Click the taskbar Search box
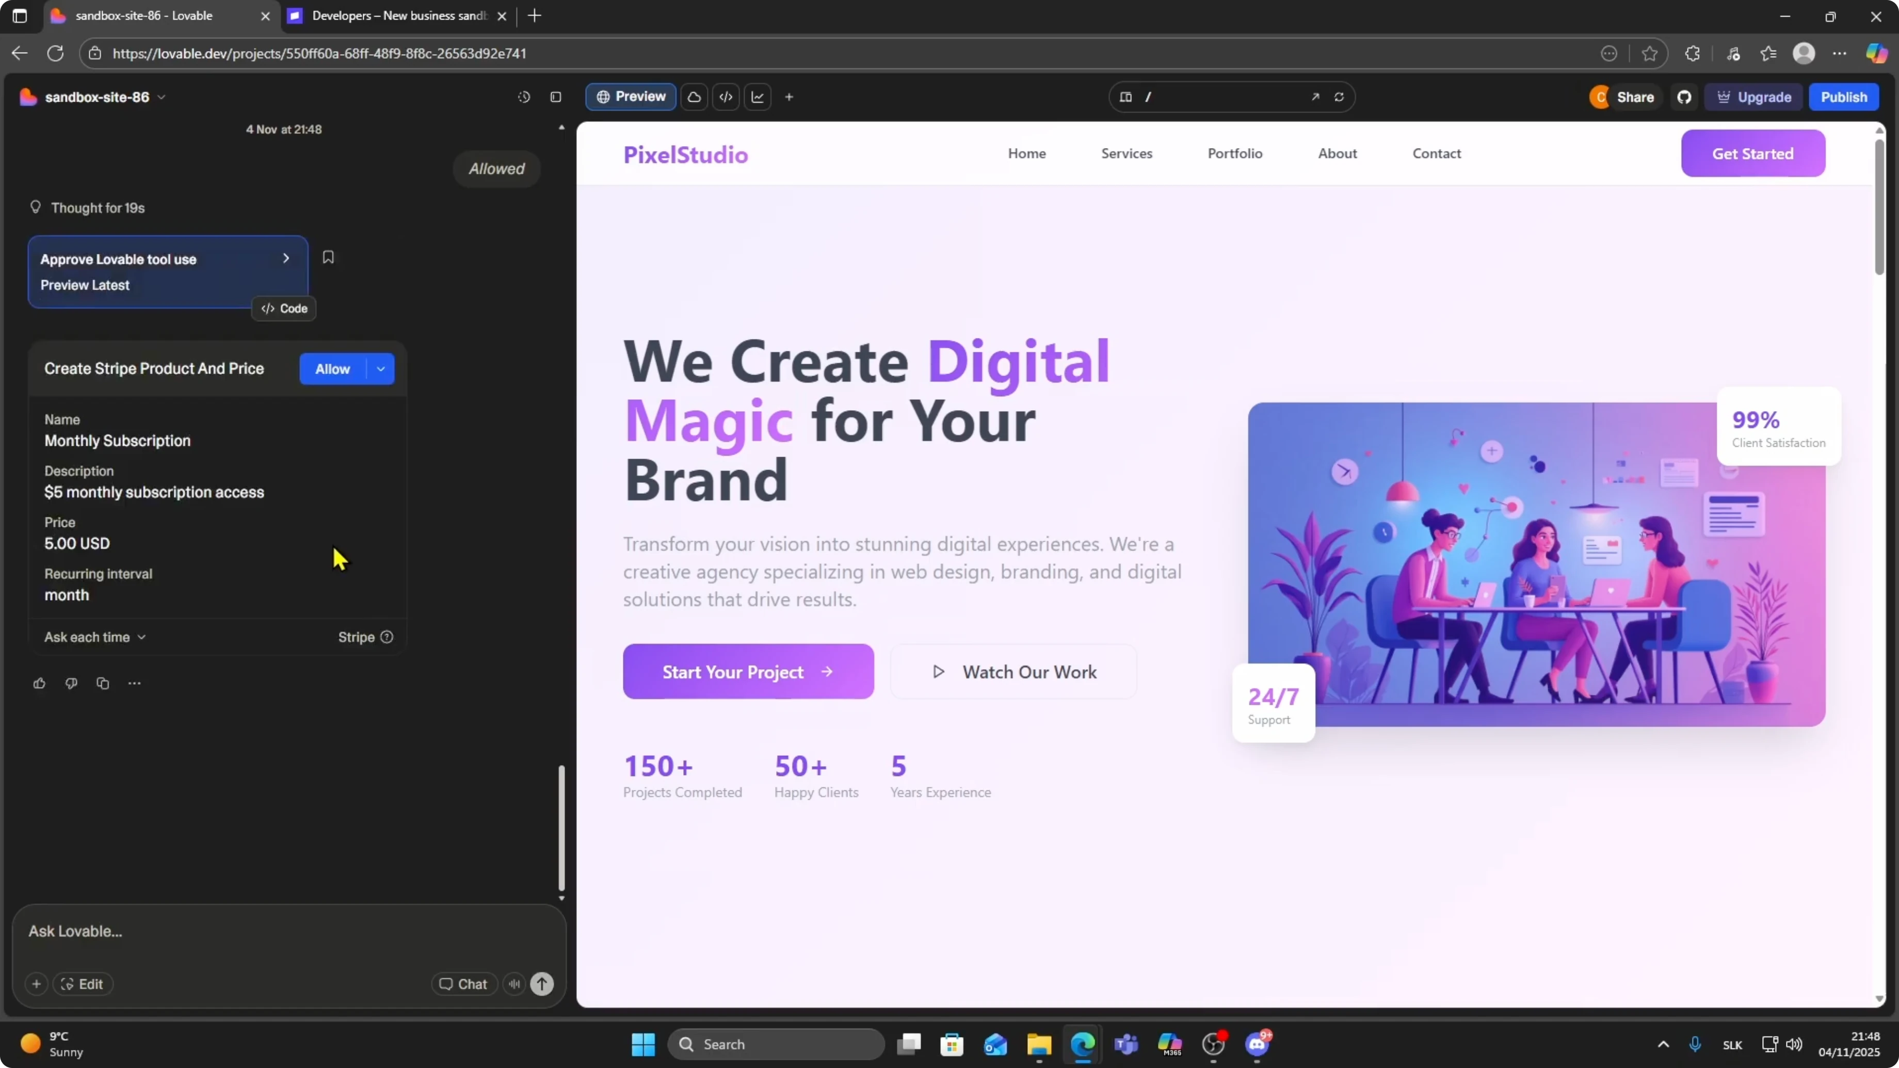 click(776, 1044)
